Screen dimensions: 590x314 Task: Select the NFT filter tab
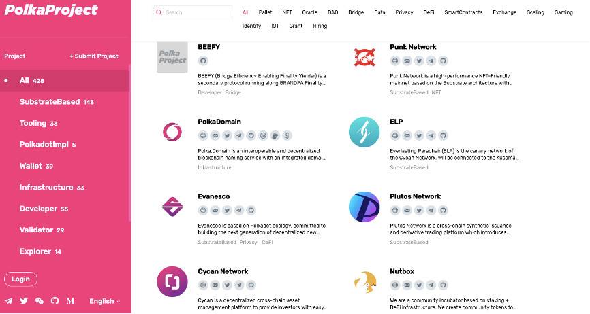[x=287, y=12]
